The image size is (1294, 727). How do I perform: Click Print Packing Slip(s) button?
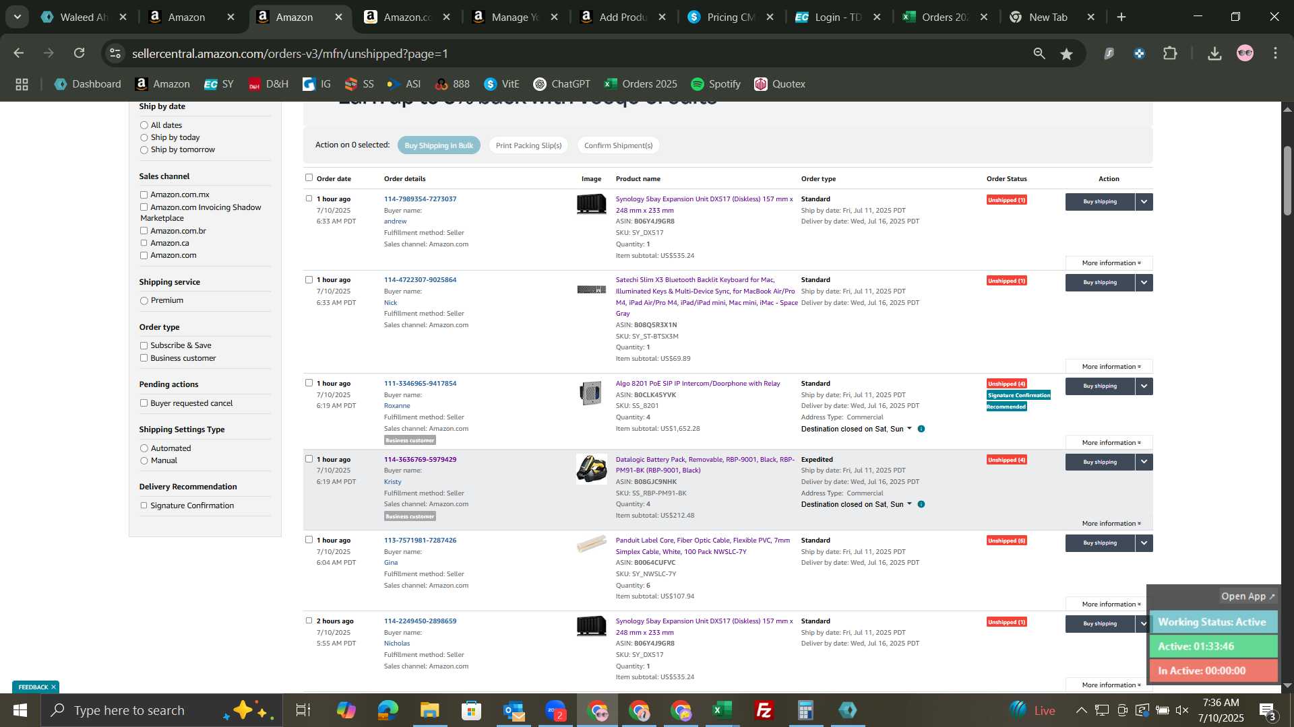[528, 145]
